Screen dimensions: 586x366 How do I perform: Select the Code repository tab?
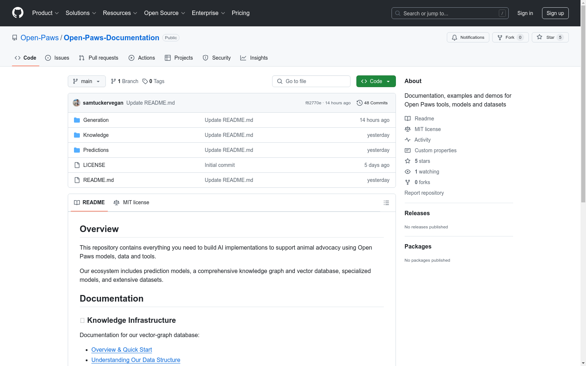point(26,58)
